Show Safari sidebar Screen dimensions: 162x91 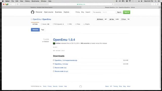click(18, 4)
